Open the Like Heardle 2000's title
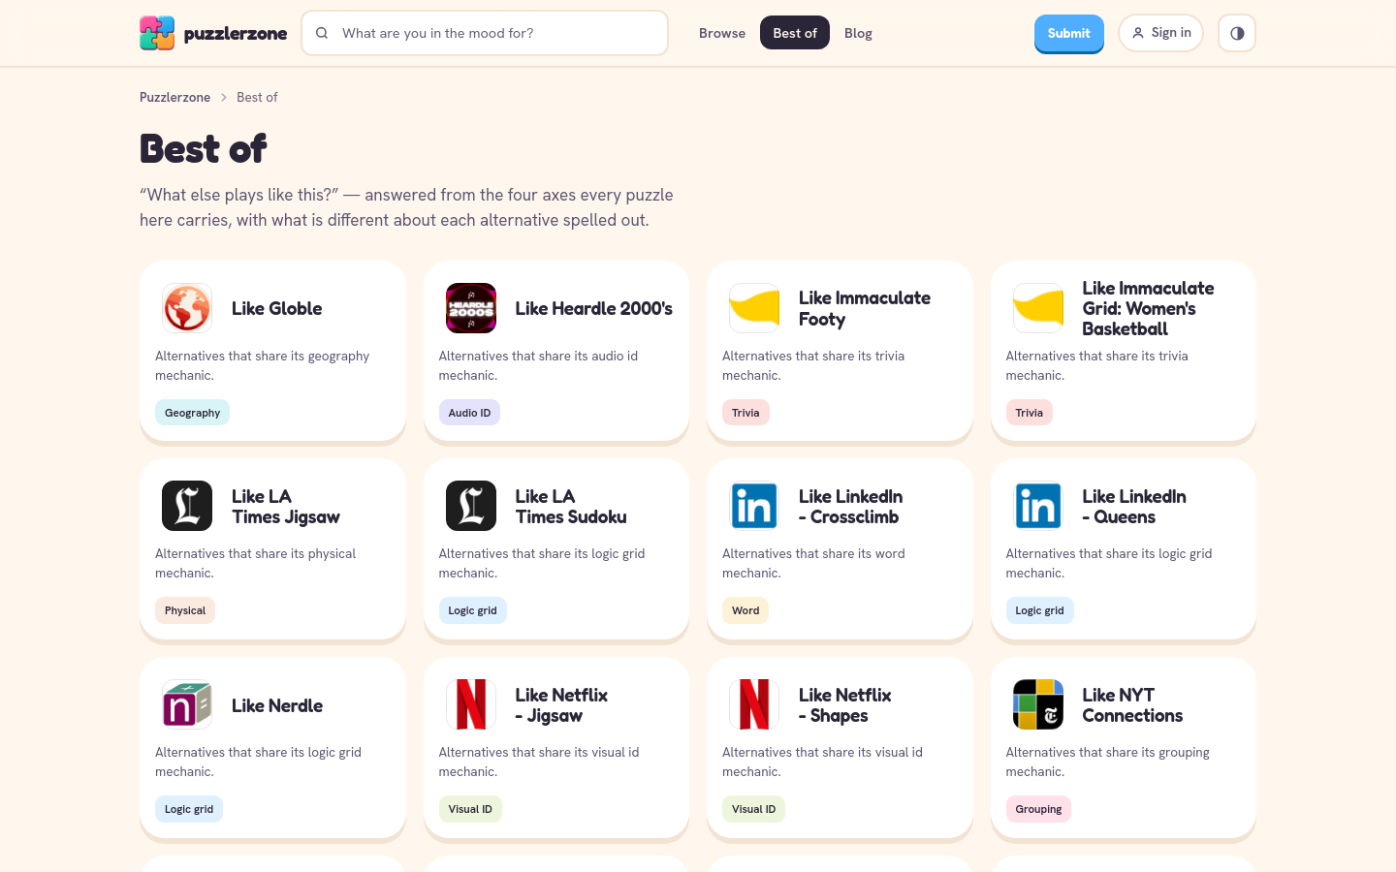This screenshot has height=872, width=1396. click(x=593, y=308)
